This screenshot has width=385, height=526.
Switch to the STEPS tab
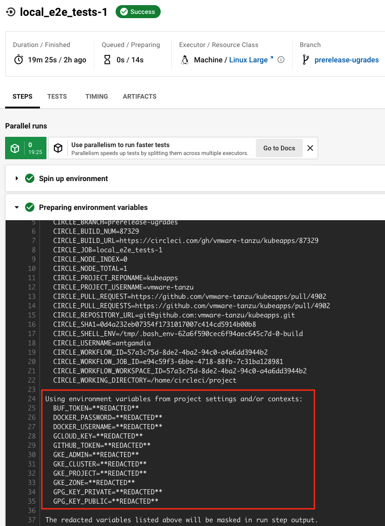click(x=22, y=97)
